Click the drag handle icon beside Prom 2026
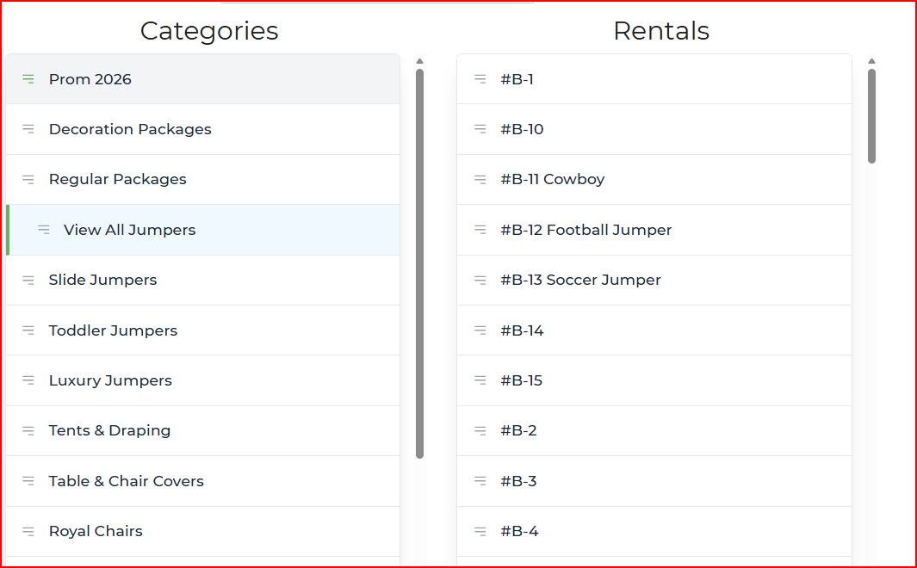Viewport: 917px width, 568px height. [x=28, y=79]
